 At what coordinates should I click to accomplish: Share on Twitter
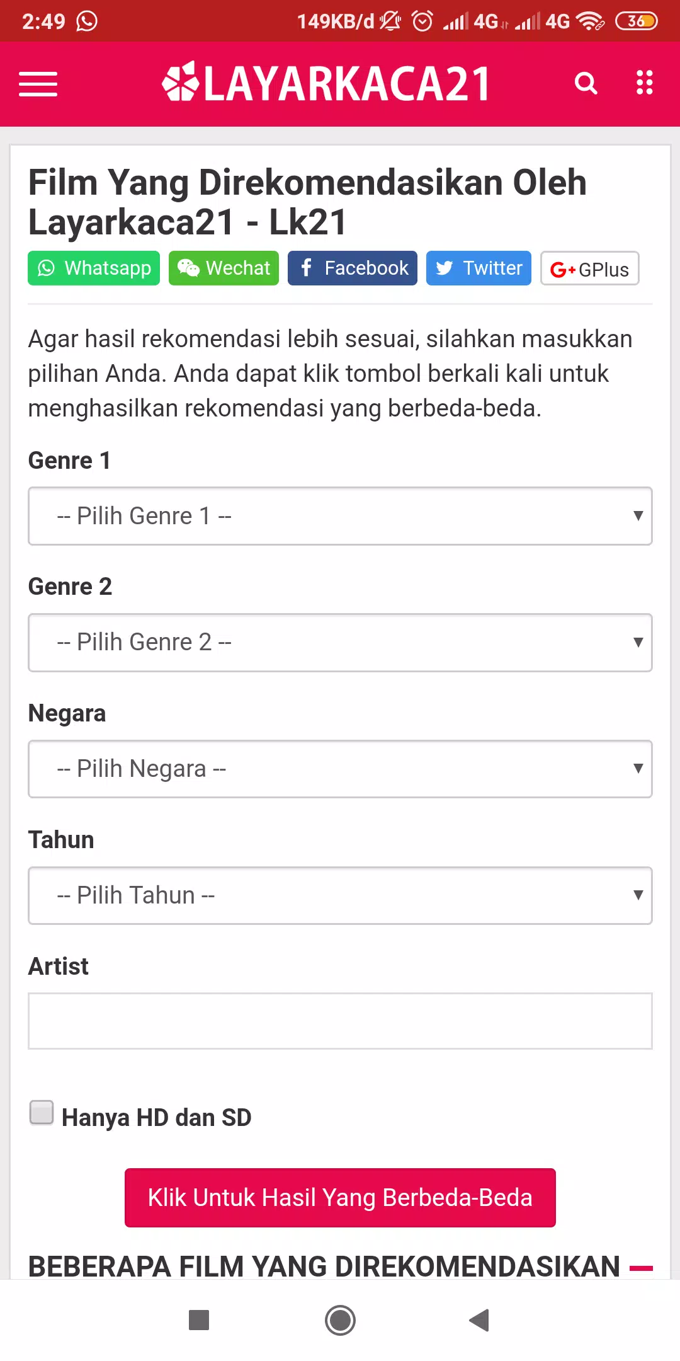pos(479,268)
